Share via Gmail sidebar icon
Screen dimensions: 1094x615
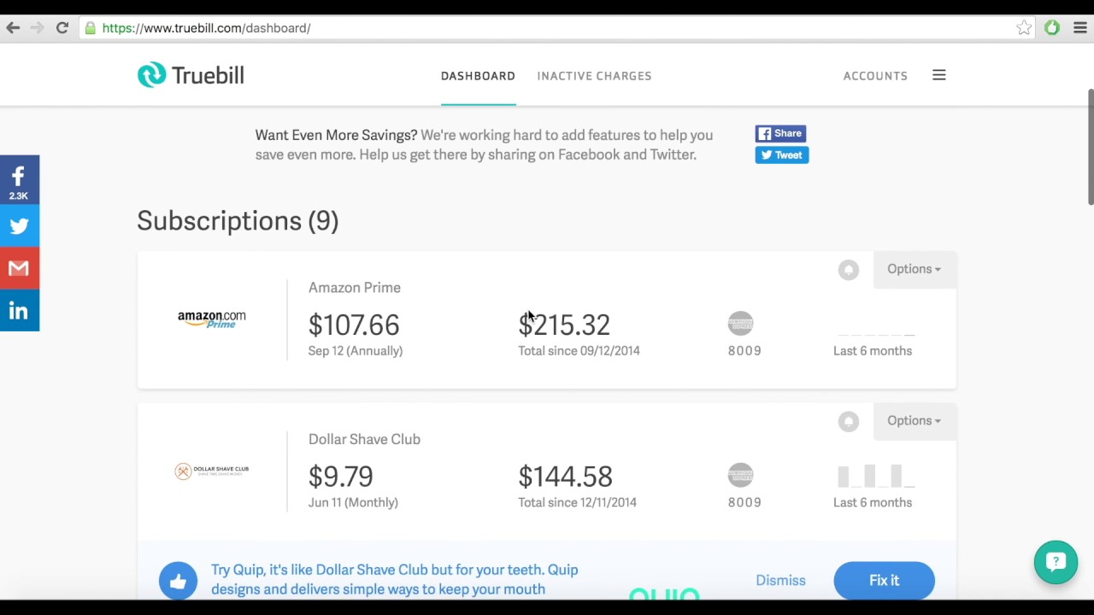[19, 268]
